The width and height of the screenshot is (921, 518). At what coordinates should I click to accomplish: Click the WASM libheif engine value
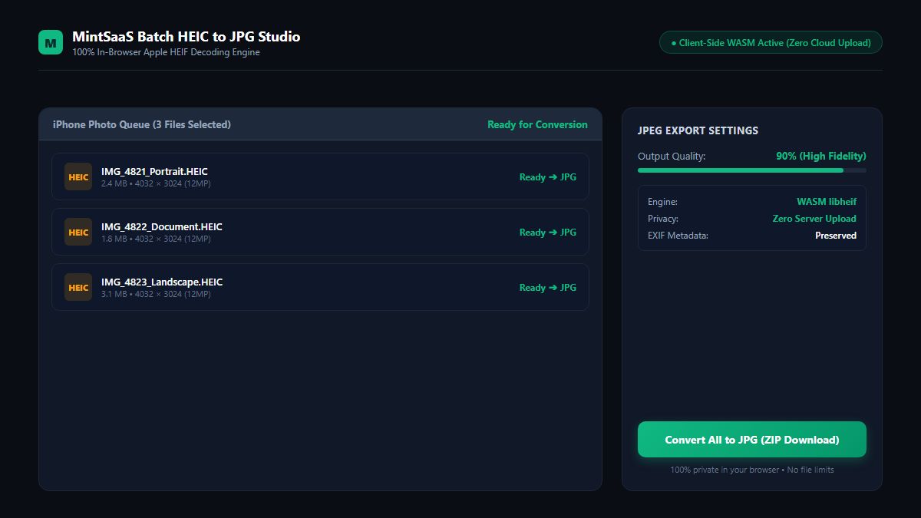click(x=827, y=202)
